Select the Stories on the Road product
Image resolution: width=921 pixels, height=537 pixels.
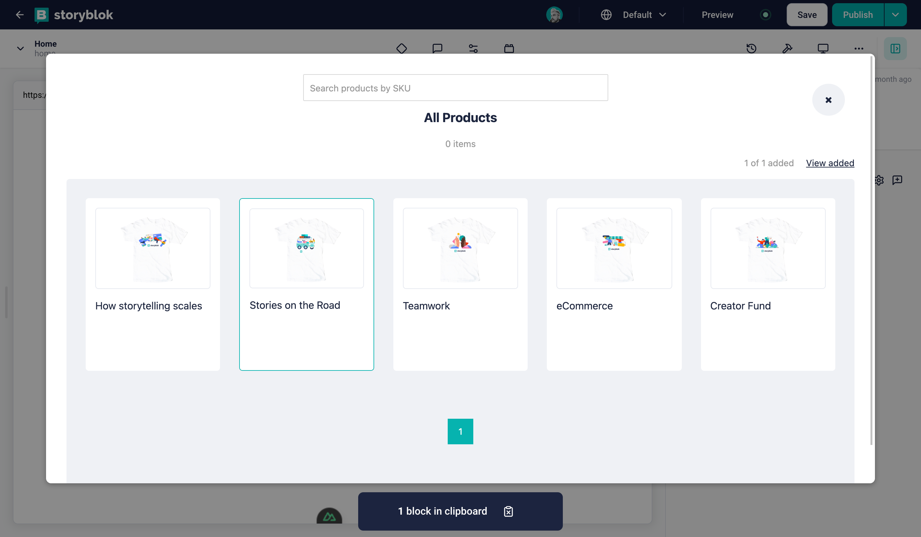306,284
